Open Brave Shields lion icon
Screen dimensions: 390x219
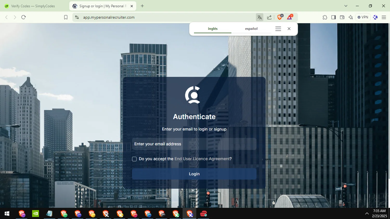click(280, 17)
